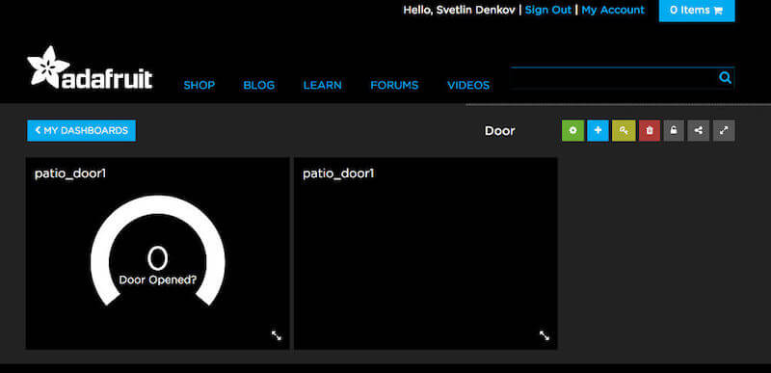This screenshot has width=771, height=373.
Task: Go to the BLOG section
Action: click(x=258, y=86)
